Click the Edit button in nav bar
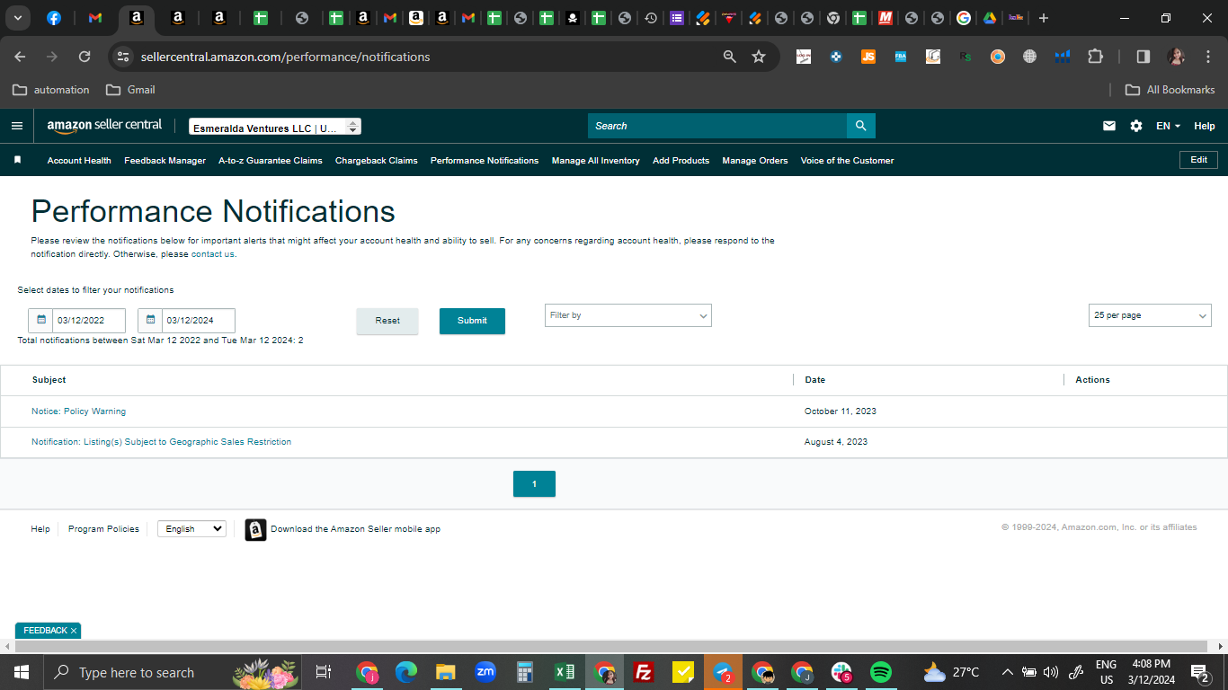Image resolution: width=1228 pixels, height=690 pixels. [x=1199, y=160]
